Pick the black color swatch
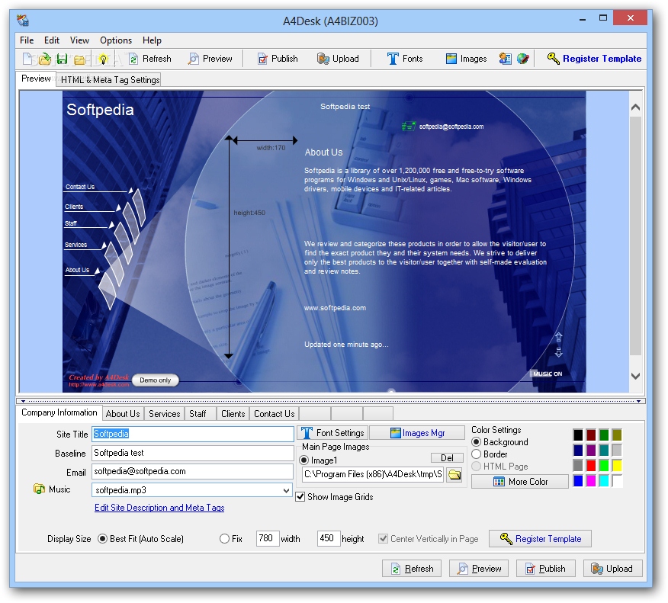Viewport: 668px width, 603px height. [x=578, y=435]
